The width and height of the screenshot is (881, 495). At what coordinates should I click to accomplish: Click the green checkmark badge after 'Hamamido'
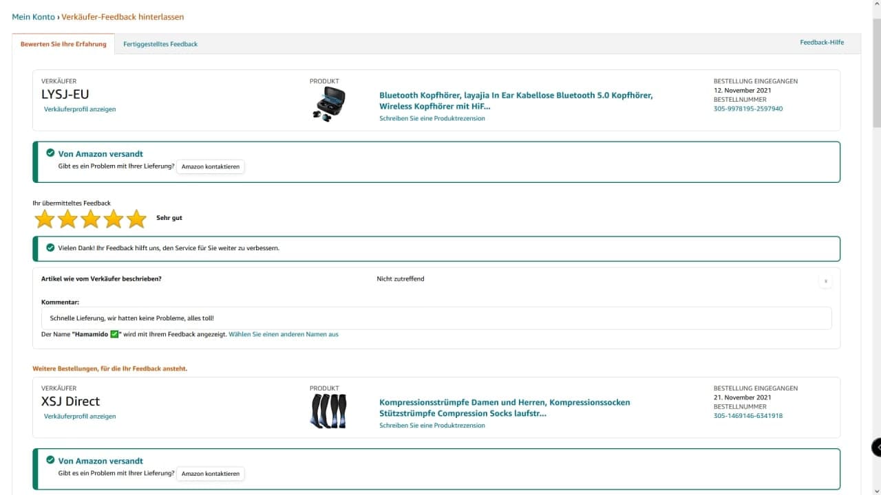coord(115,334)
